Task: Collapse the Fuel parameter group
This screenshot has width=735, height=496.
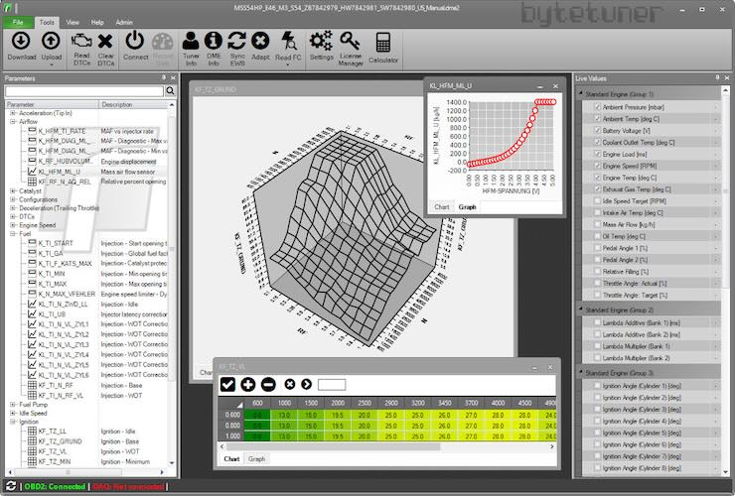Action: click(12, 234)
